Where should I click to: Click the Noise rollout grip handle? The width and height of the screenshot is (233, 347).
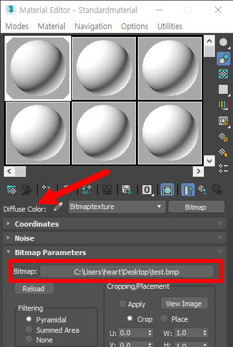pos(219,238)
